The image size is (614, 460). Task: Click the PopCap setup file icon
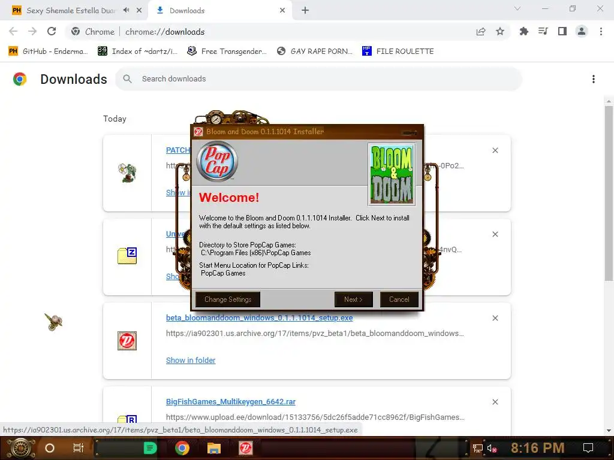tap(127, 340)
